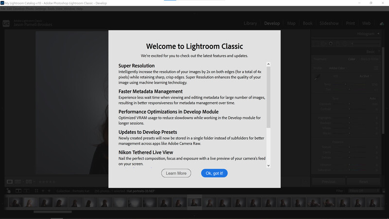Click the Vibrance slider handle
This screenshot has width=389, height=219.
349,164
